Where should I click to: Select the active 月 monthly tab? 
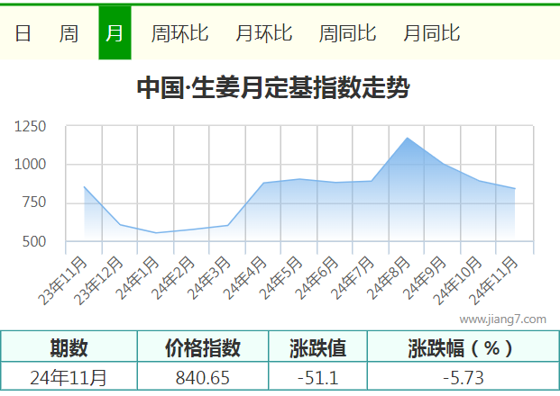(x=115, y=32)
